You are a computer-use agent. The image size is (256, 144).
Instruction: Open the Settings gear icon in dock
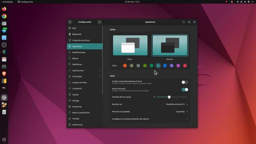point(4,98)
